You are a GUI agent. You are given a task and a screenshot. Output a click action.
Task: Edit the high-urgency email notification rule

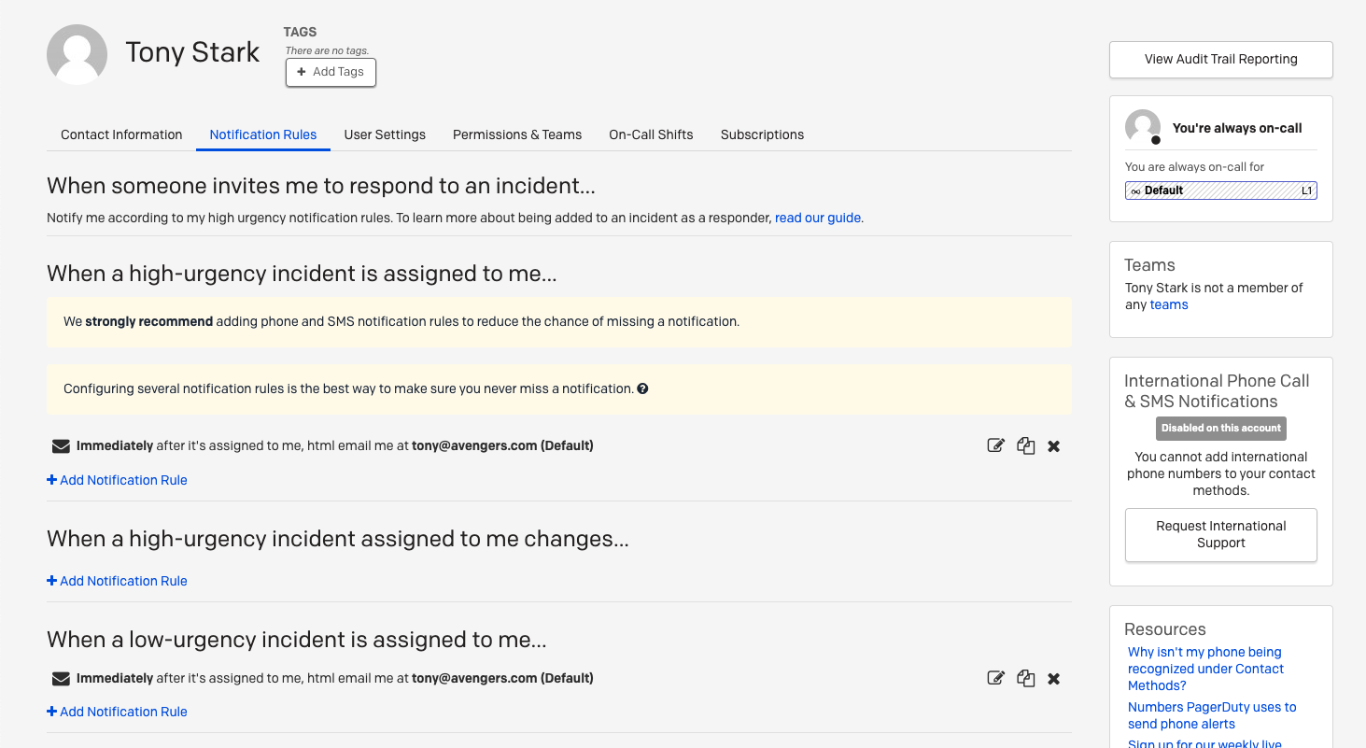[x=995, y=445]
